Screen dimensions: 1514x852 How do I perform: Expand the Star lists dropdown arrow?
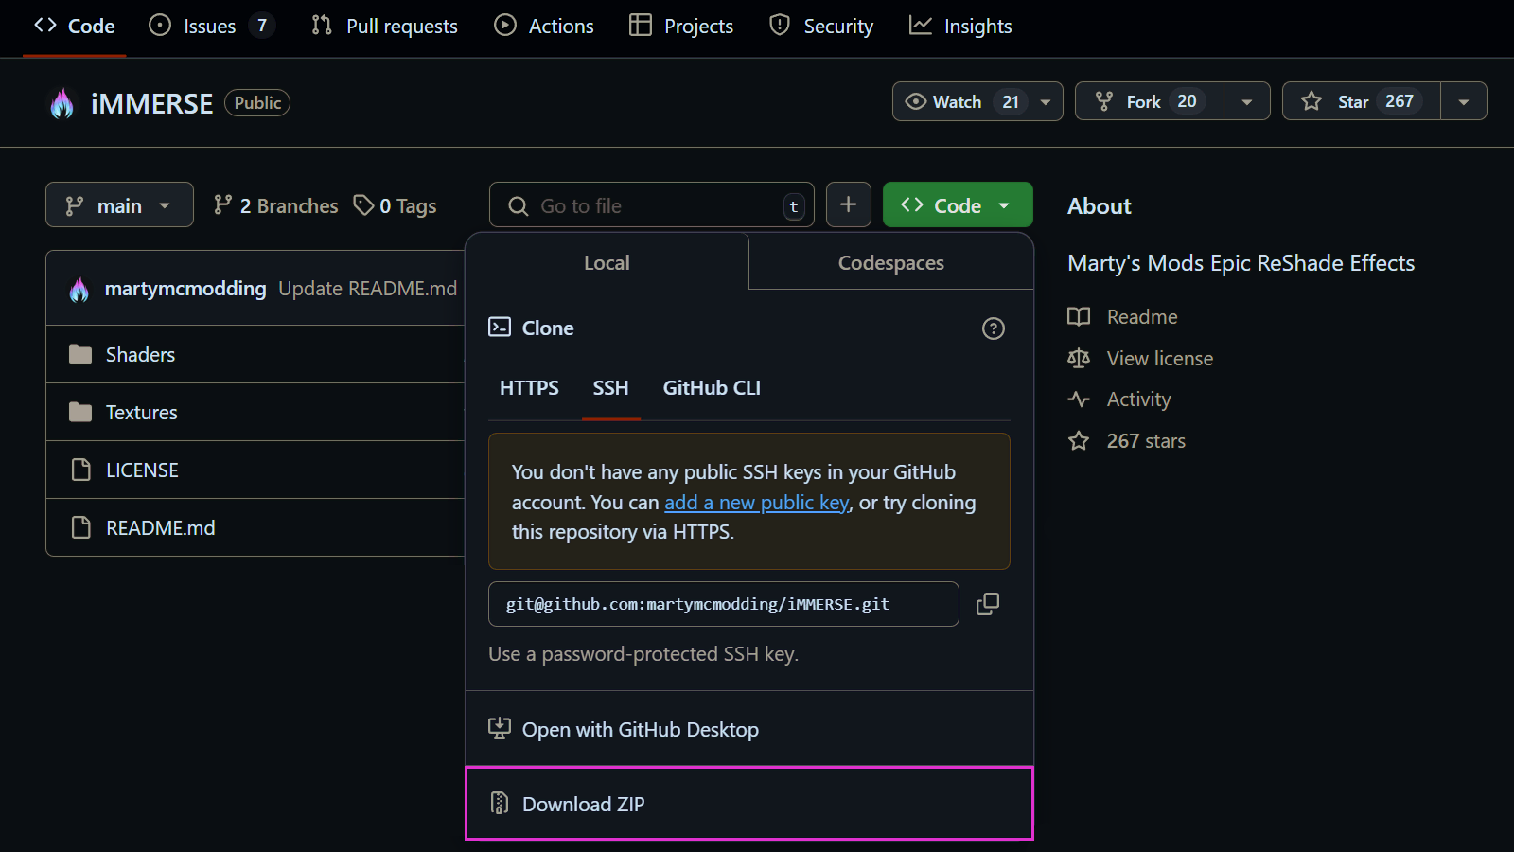1464,101
